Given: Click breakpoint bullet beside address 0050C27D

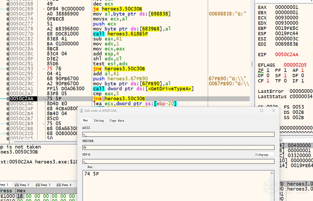Looking at the screenshot, I should pyautogui.click(x=7, y=34).
